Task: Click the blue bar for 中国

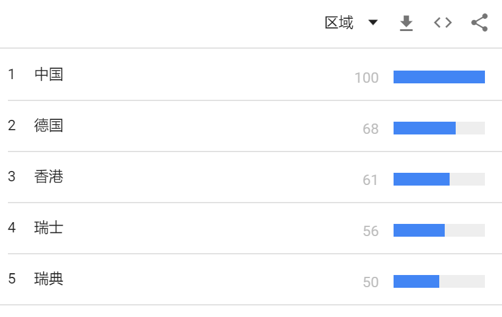Action: (x=439, y=77)
